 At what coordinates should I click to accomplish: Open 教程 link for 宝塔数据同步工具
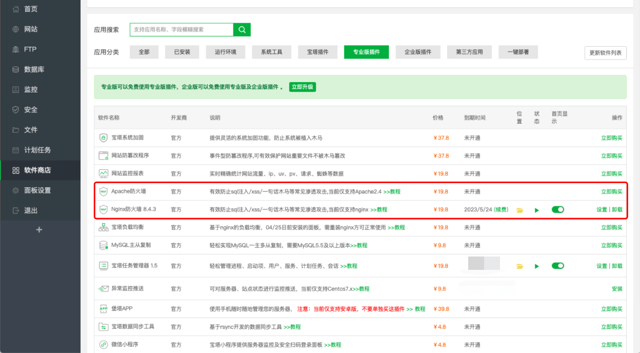(292, 327)
